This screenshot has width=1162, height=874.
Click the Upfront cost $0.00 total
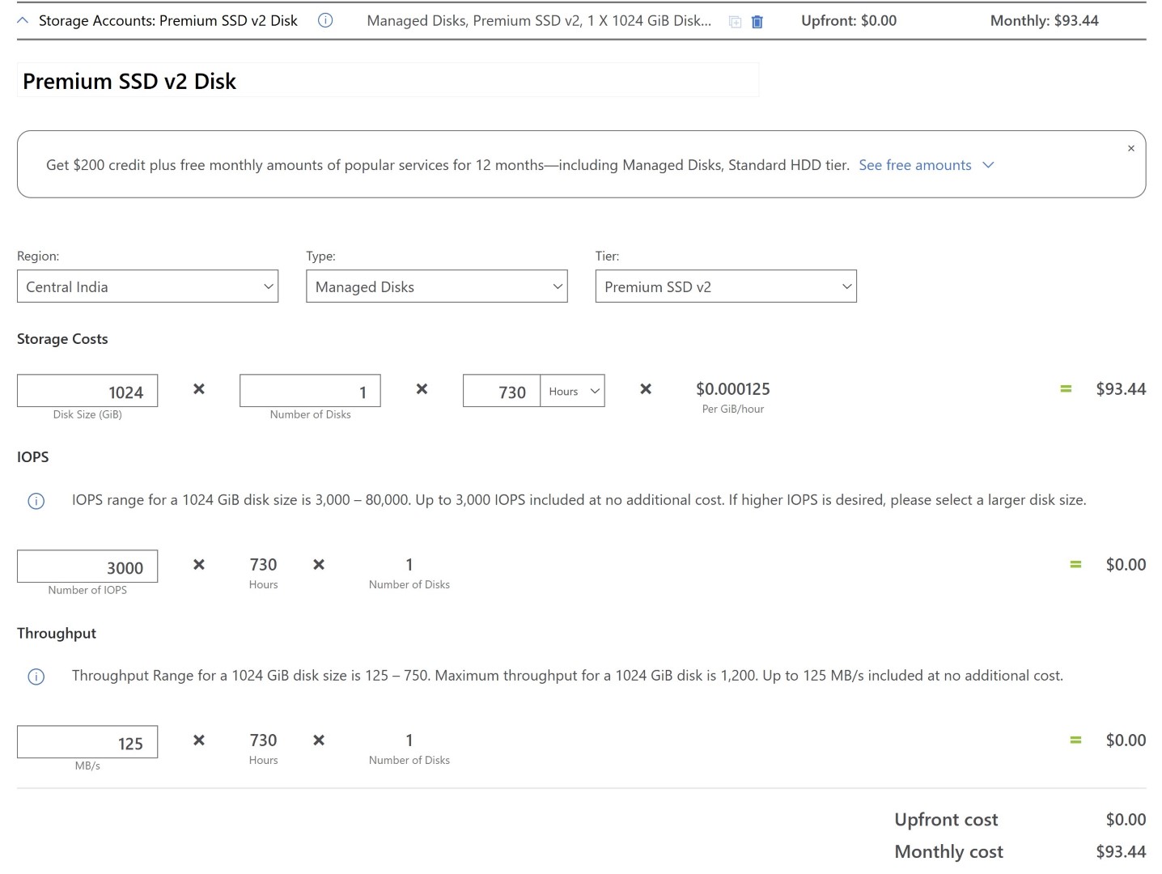pyautogui.click(x=1126, y=820)
